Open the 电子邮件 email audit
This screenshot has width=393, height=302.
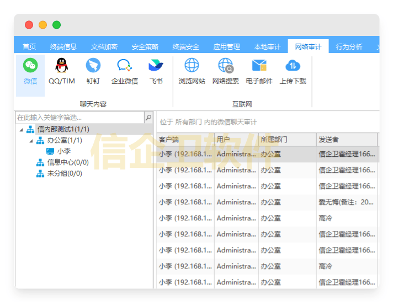click(259, 72)
